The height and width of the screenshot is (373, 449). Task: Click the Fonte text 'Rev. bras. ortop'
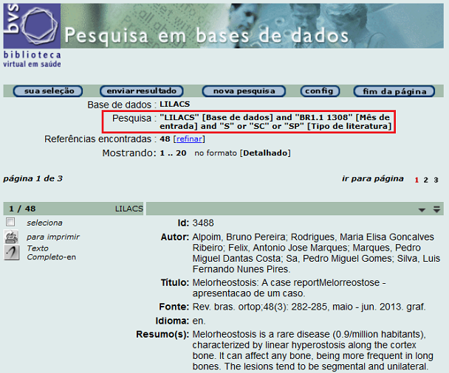(227, 307)
